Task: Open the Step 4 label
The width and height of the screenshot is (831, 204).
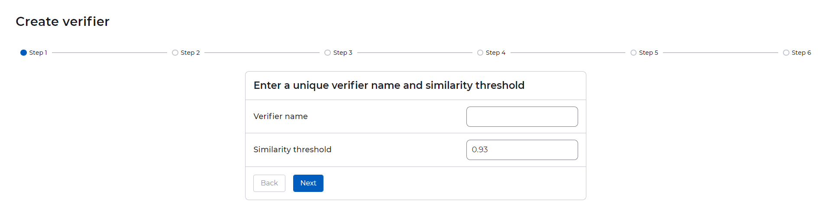Action: (495, 53)
